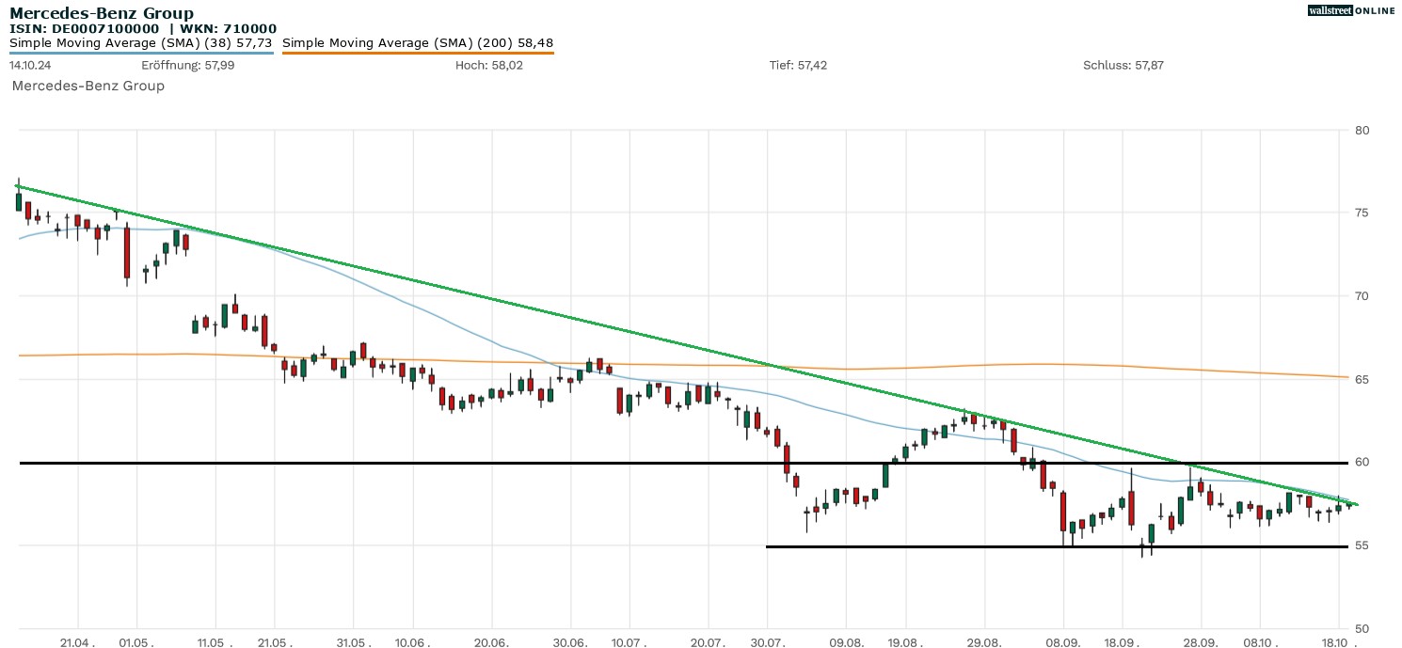Click the 30.07. date axis label
Screen dimensions: 1402x648
[x=767, y=644]
